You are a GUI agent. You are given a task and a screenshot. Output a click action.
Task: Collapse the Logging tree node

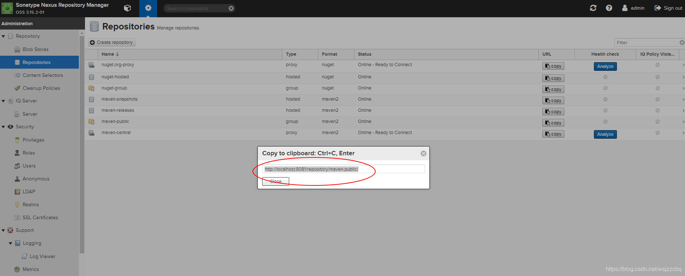pyautogui.click(x=10, y=243)
